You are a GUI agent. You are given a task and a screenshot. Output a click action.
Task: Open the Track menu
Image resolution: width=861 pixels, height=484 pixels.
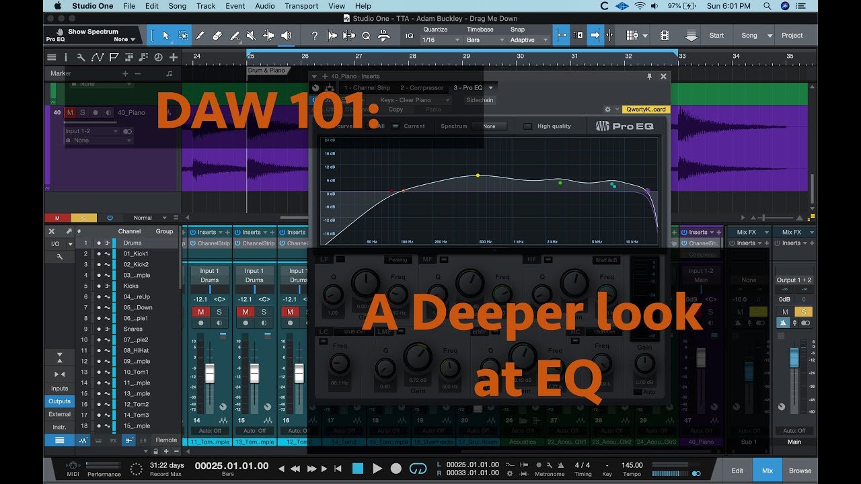coord(206,6)
